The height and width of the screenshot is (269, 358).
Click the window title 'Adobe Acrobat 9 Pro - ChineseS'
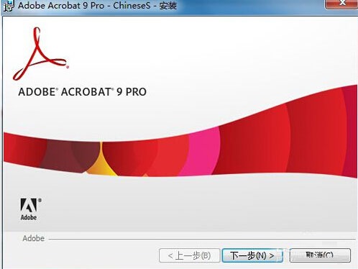84,6
